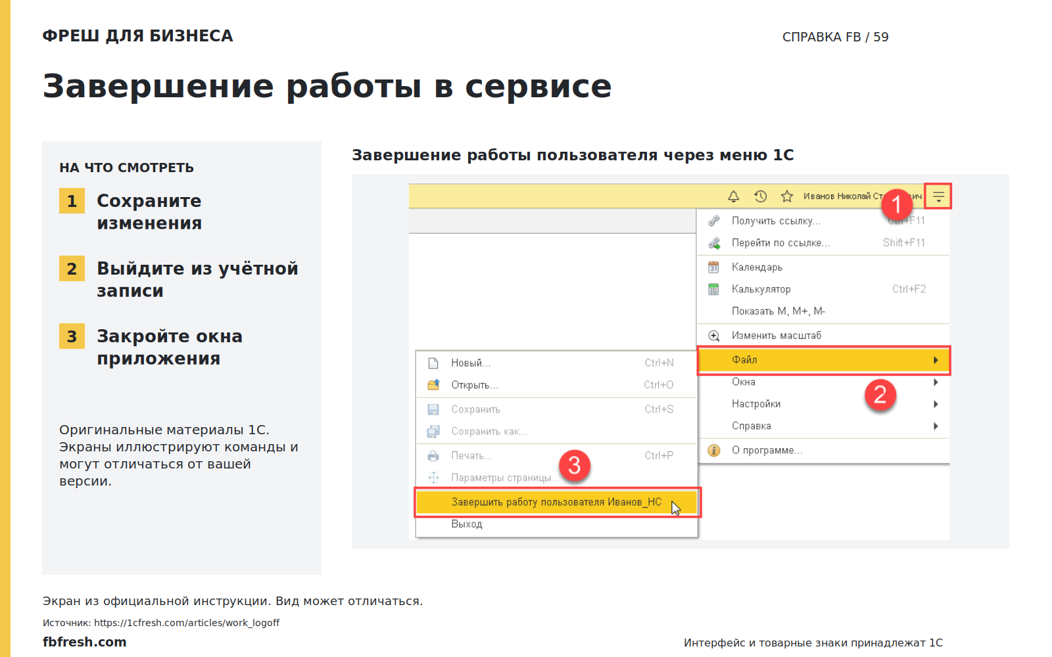The width and height of the screenshot is (1052, 657).
Task: Click the Открыть... menu entry
Action: (556, 385)
